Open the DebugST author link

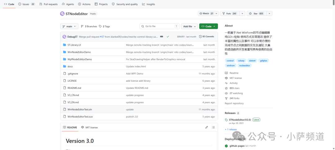coord(72,37)
